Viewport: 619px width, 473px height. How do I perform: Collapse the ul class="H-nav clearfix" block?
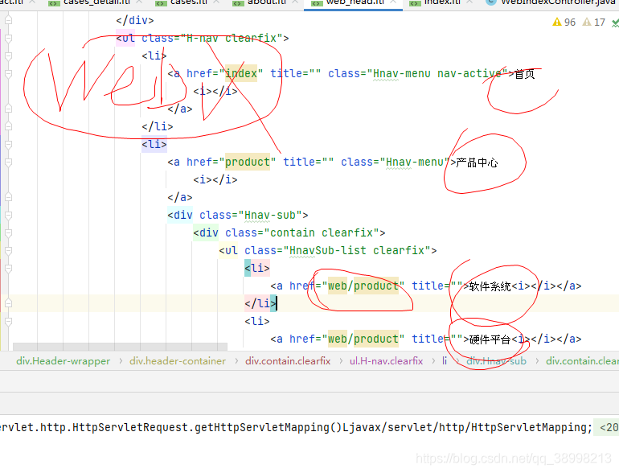[8, 39]
